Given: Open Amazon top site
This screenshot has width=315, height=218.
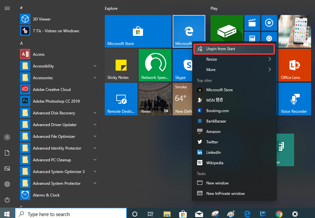Looking at the screenshot, I should pyautogui.click(x=234, y=132).
